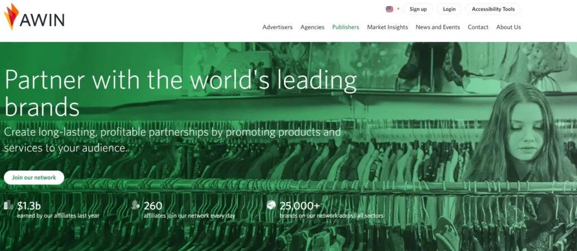Select the Publishers menu item
The image size is (577, 251).
pyautogui.click(x=345, y=27)
